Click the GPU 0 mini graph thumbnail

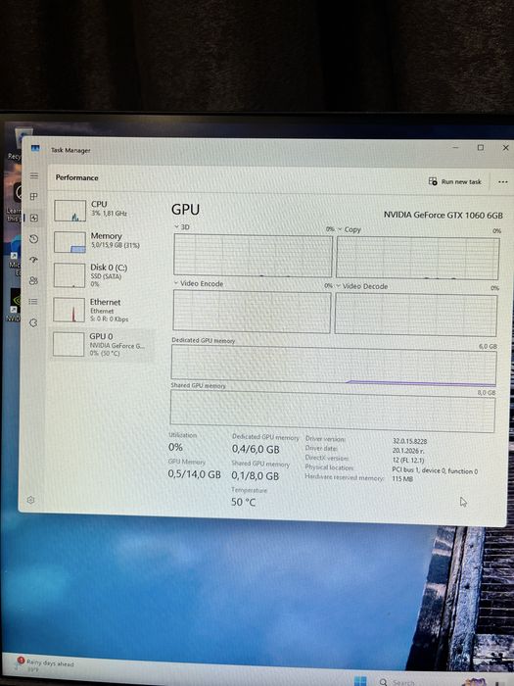coord(69,344)
